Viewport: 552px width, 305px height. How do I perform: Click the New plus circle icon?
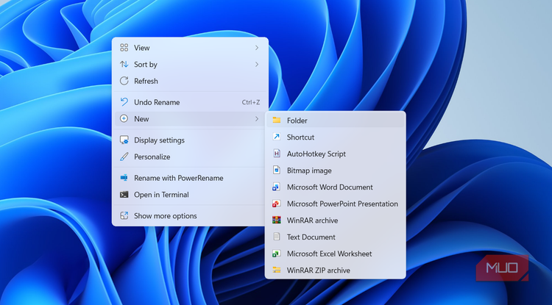[x=124, y=119]
